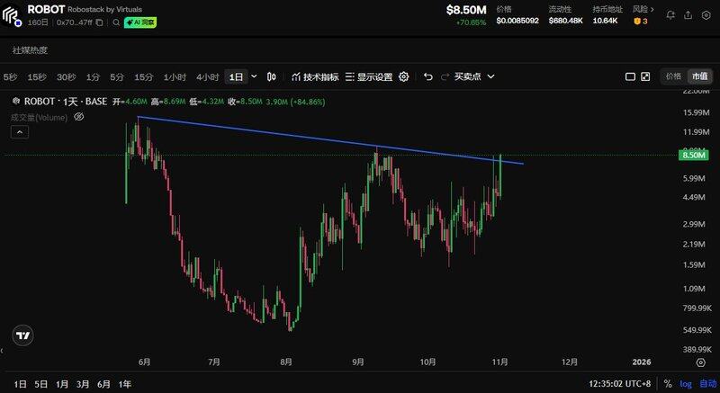720x393 pixels.
Task: Click the TradingView logo on chart
Action: coord(23,335)
